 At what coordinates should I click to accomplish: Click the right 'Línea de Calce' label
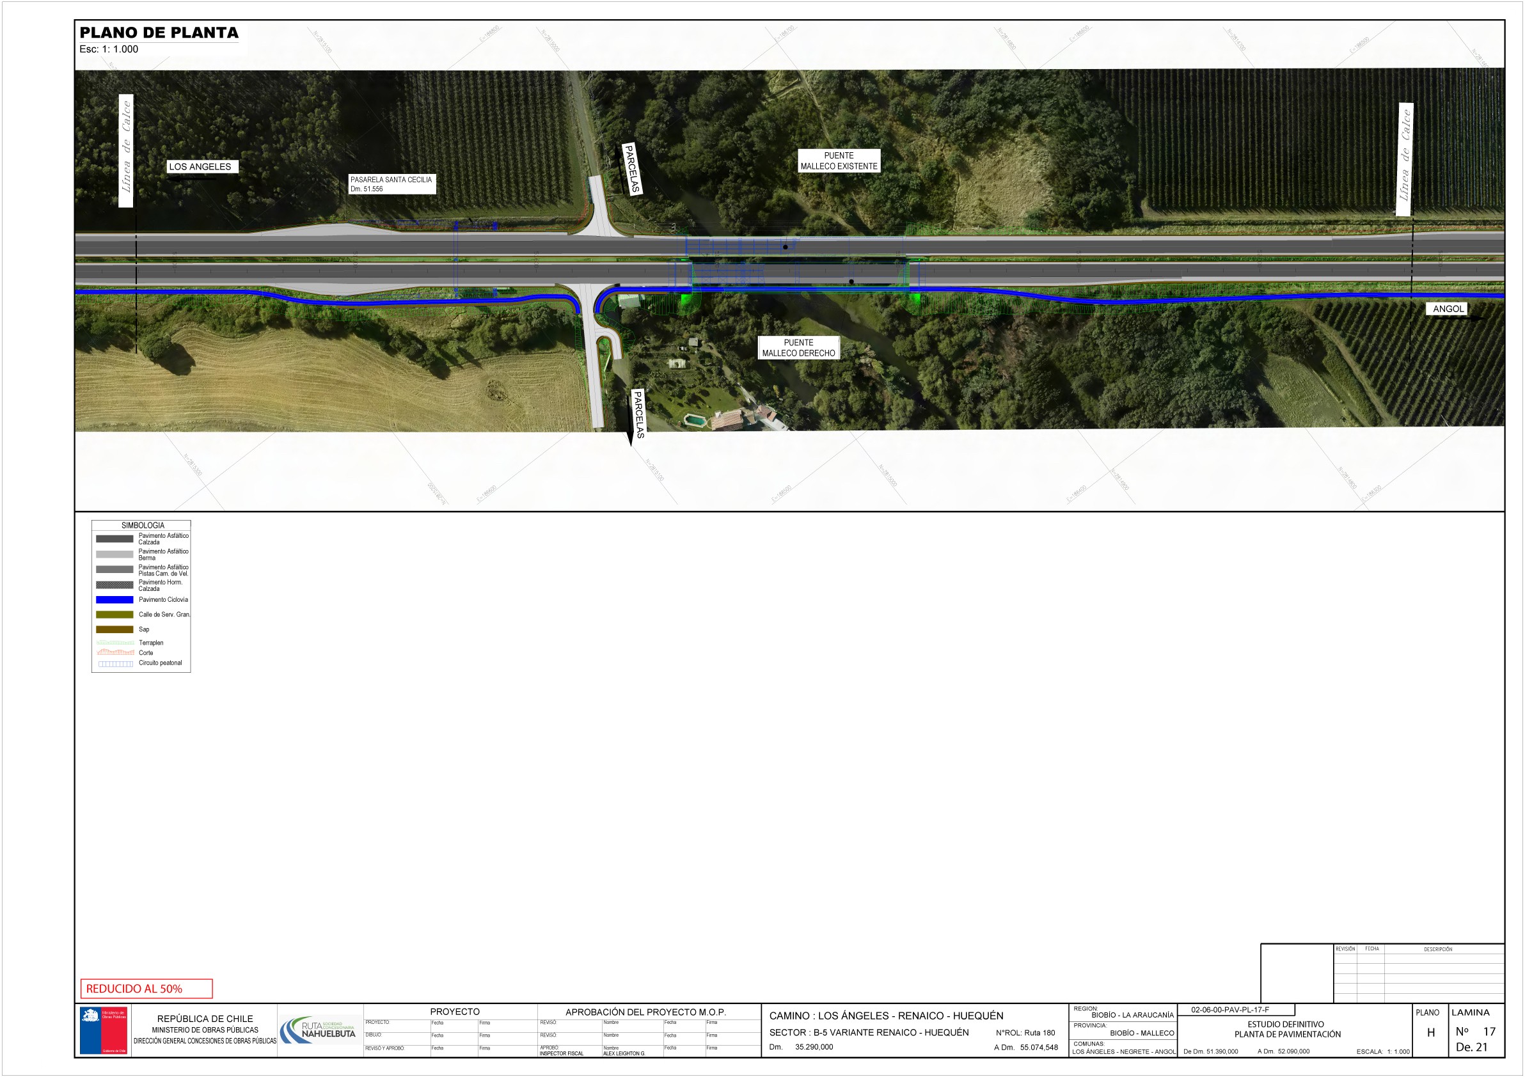point(1404,159)
